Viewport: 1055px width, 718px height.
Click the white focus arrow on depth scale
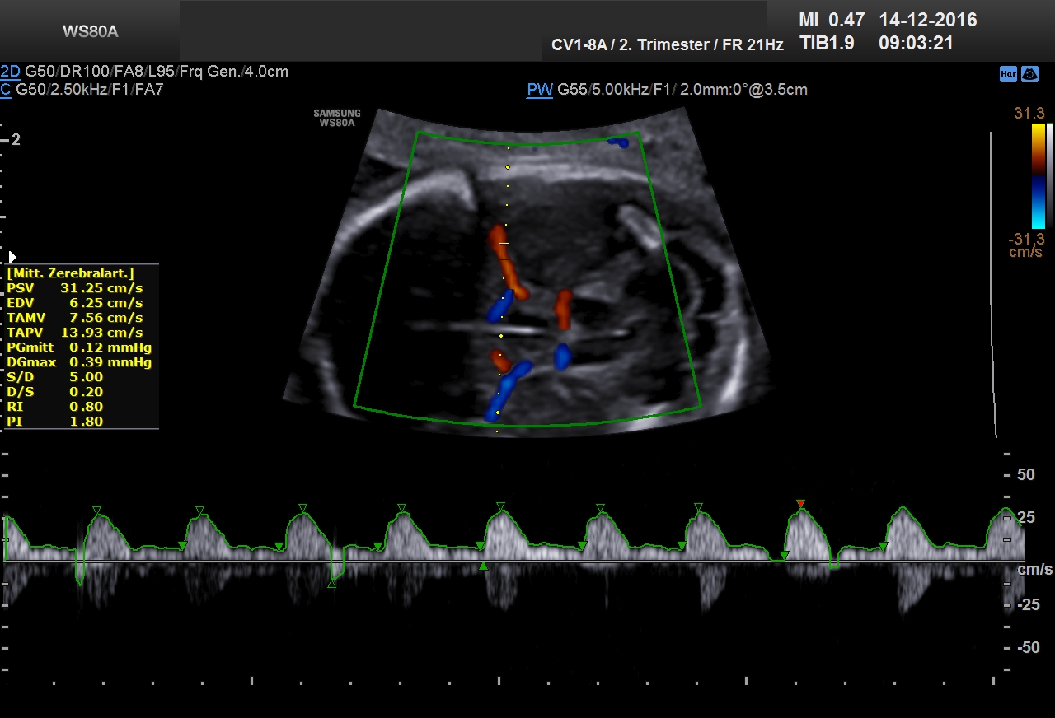pyautogui.click(x=12, y=258)
